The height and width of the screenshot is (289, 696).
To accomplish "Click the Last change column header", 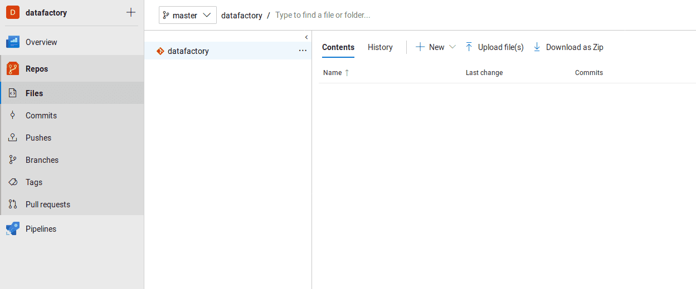I will click(484, 73).
